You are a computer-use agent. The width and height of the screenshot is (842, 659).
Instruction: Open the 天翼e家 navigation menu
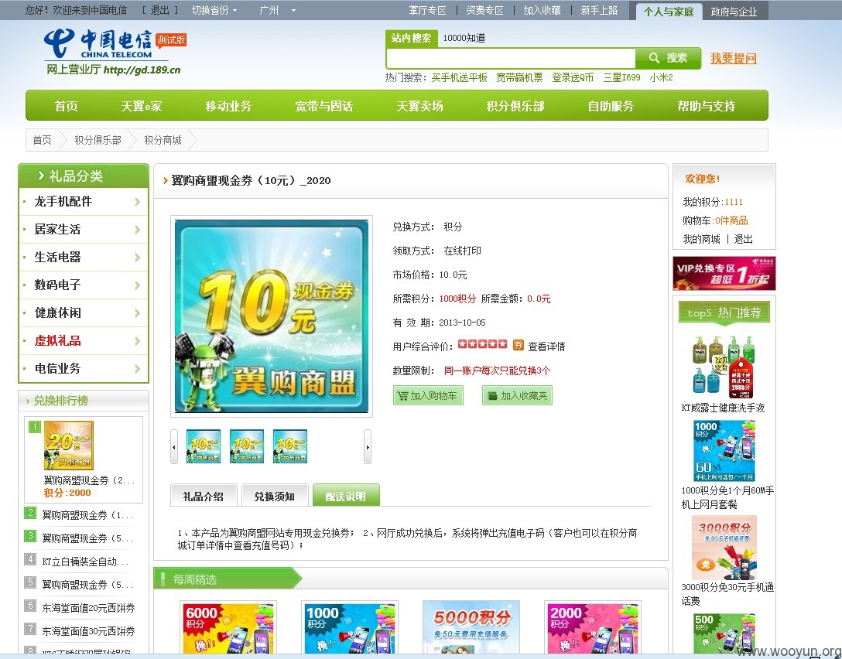pos(141,106)
